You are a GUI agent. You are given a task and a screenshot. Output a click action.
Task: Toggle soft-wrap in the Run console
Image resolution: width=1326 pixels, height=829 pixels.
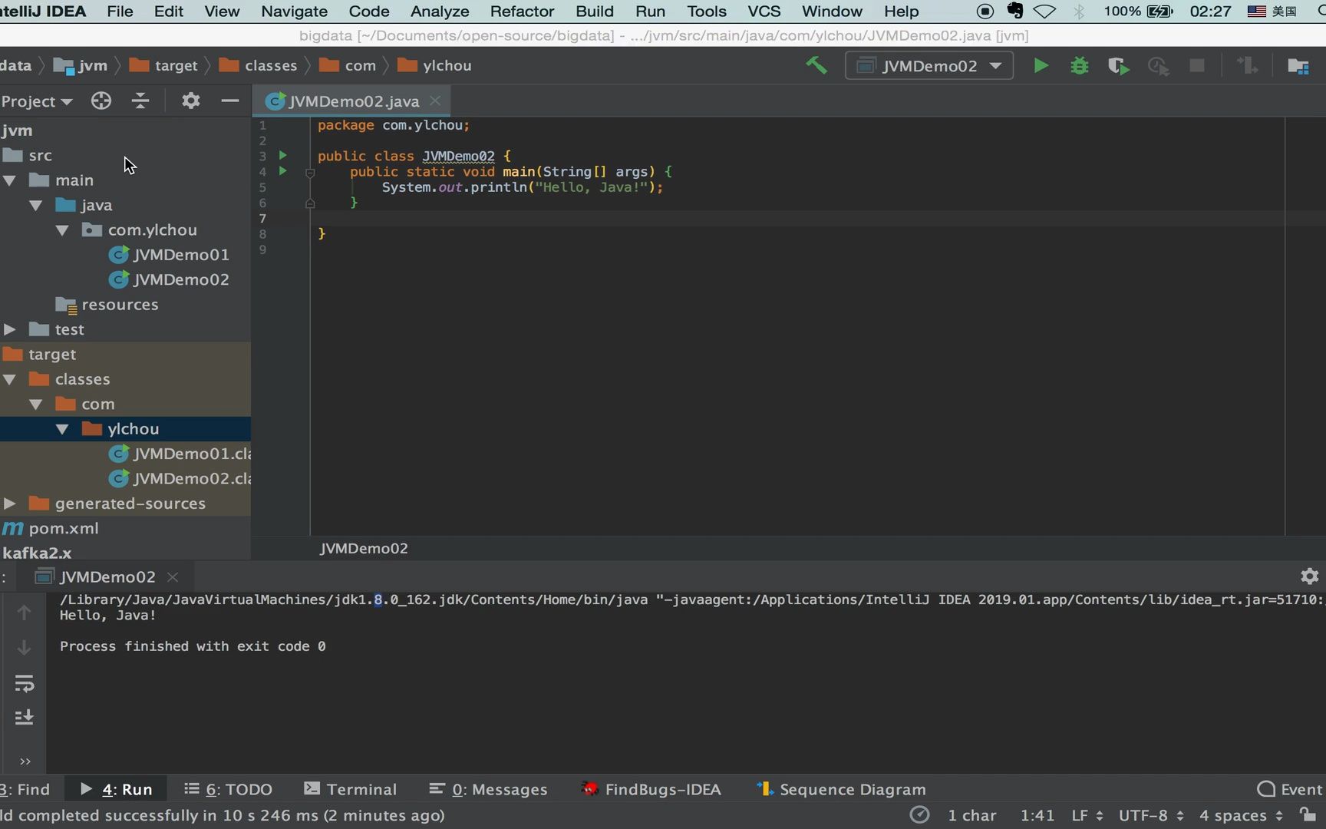coord(24,682)
